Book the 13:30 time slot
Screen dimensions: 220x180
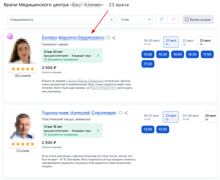(163, 129)
